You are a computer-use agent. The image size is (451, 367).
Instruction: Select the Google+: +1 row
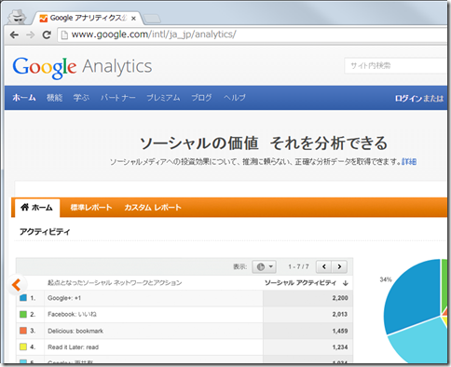click(x=184, y=298)
